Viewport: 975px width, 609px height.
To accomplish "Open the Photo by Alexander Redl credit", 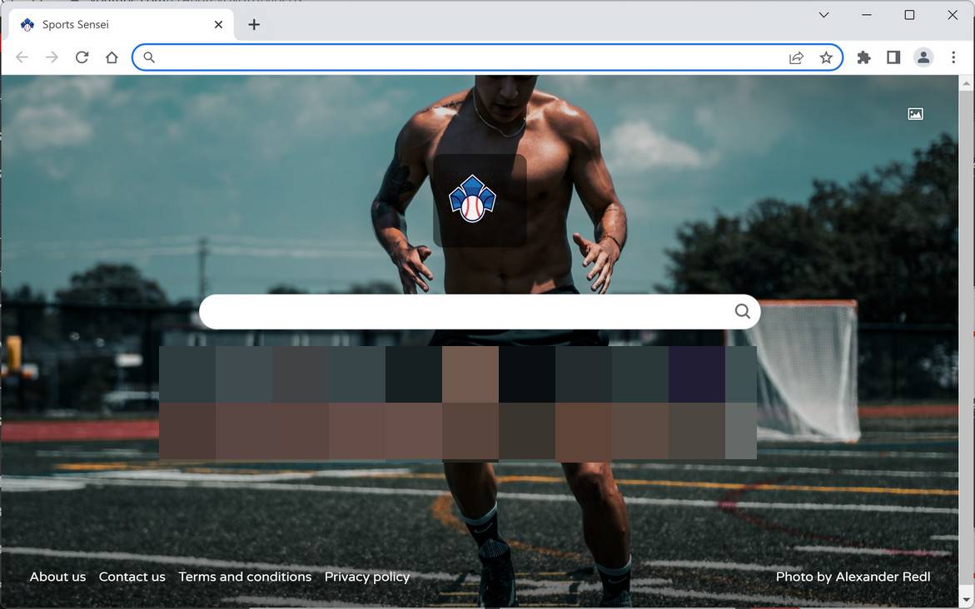I will (x=853, y=576).
